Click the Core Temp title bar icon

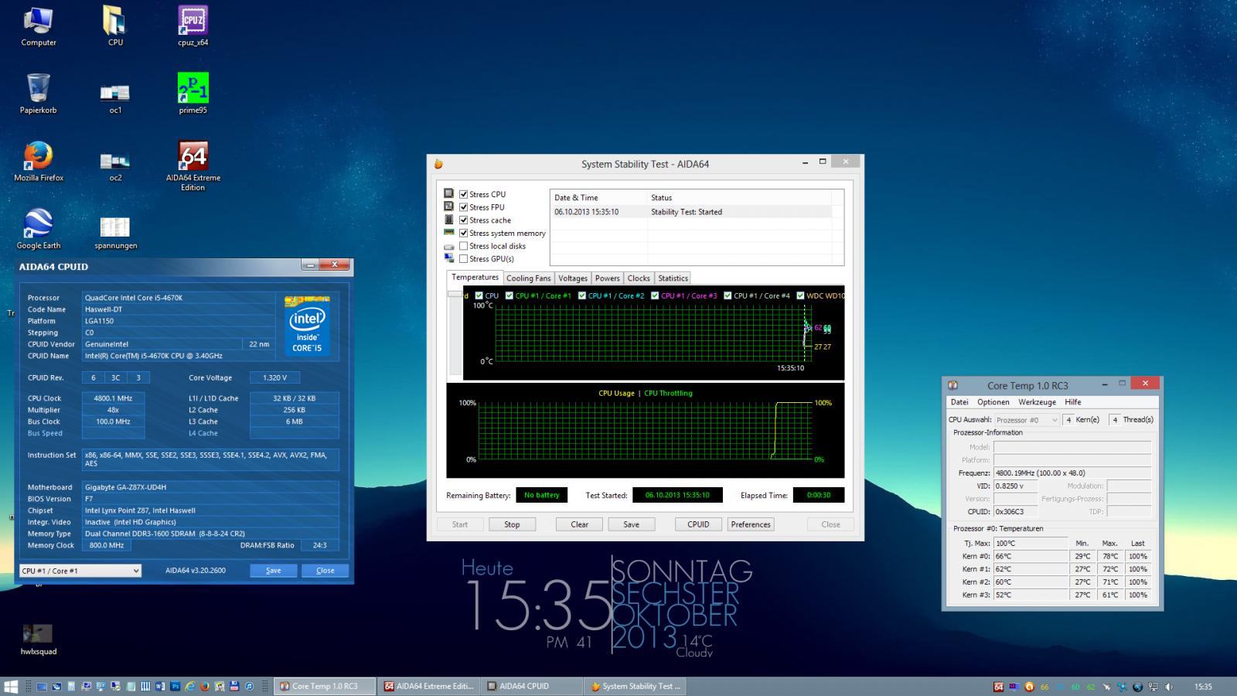[x=953, y=385]
